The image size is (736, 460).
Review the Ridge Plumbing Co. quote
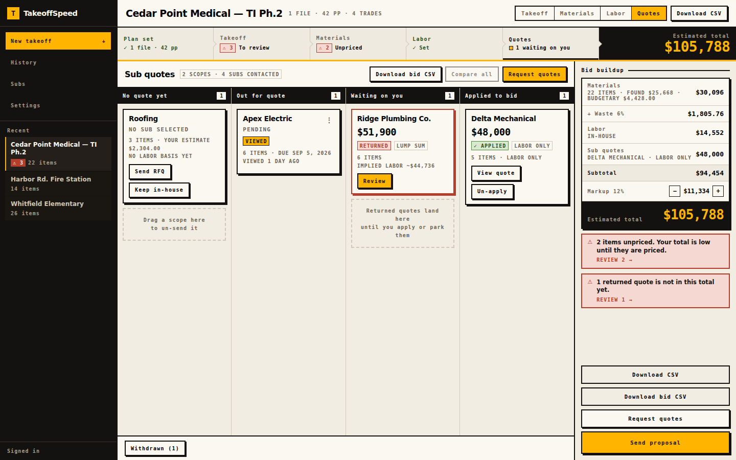tap(374, 181)
